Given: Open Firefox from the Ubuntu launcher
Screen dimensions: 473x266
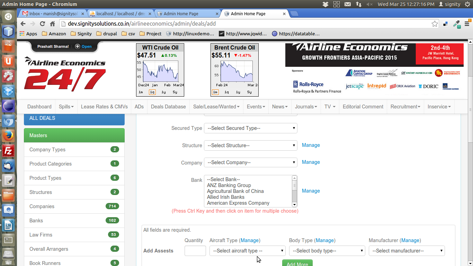Looking at the screenshot, I should [x=8, y=136].
